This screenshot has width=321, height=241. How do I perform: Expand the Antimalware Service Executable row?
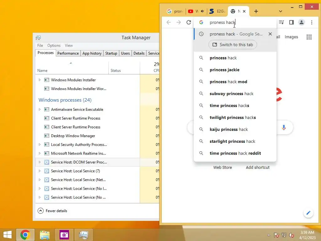pyautogui.click(x=40, y=110)
